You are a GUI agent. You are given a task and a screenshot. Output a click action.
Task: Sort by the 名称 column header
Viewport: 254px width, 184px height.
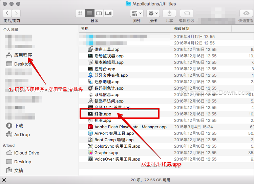(124, 29)
